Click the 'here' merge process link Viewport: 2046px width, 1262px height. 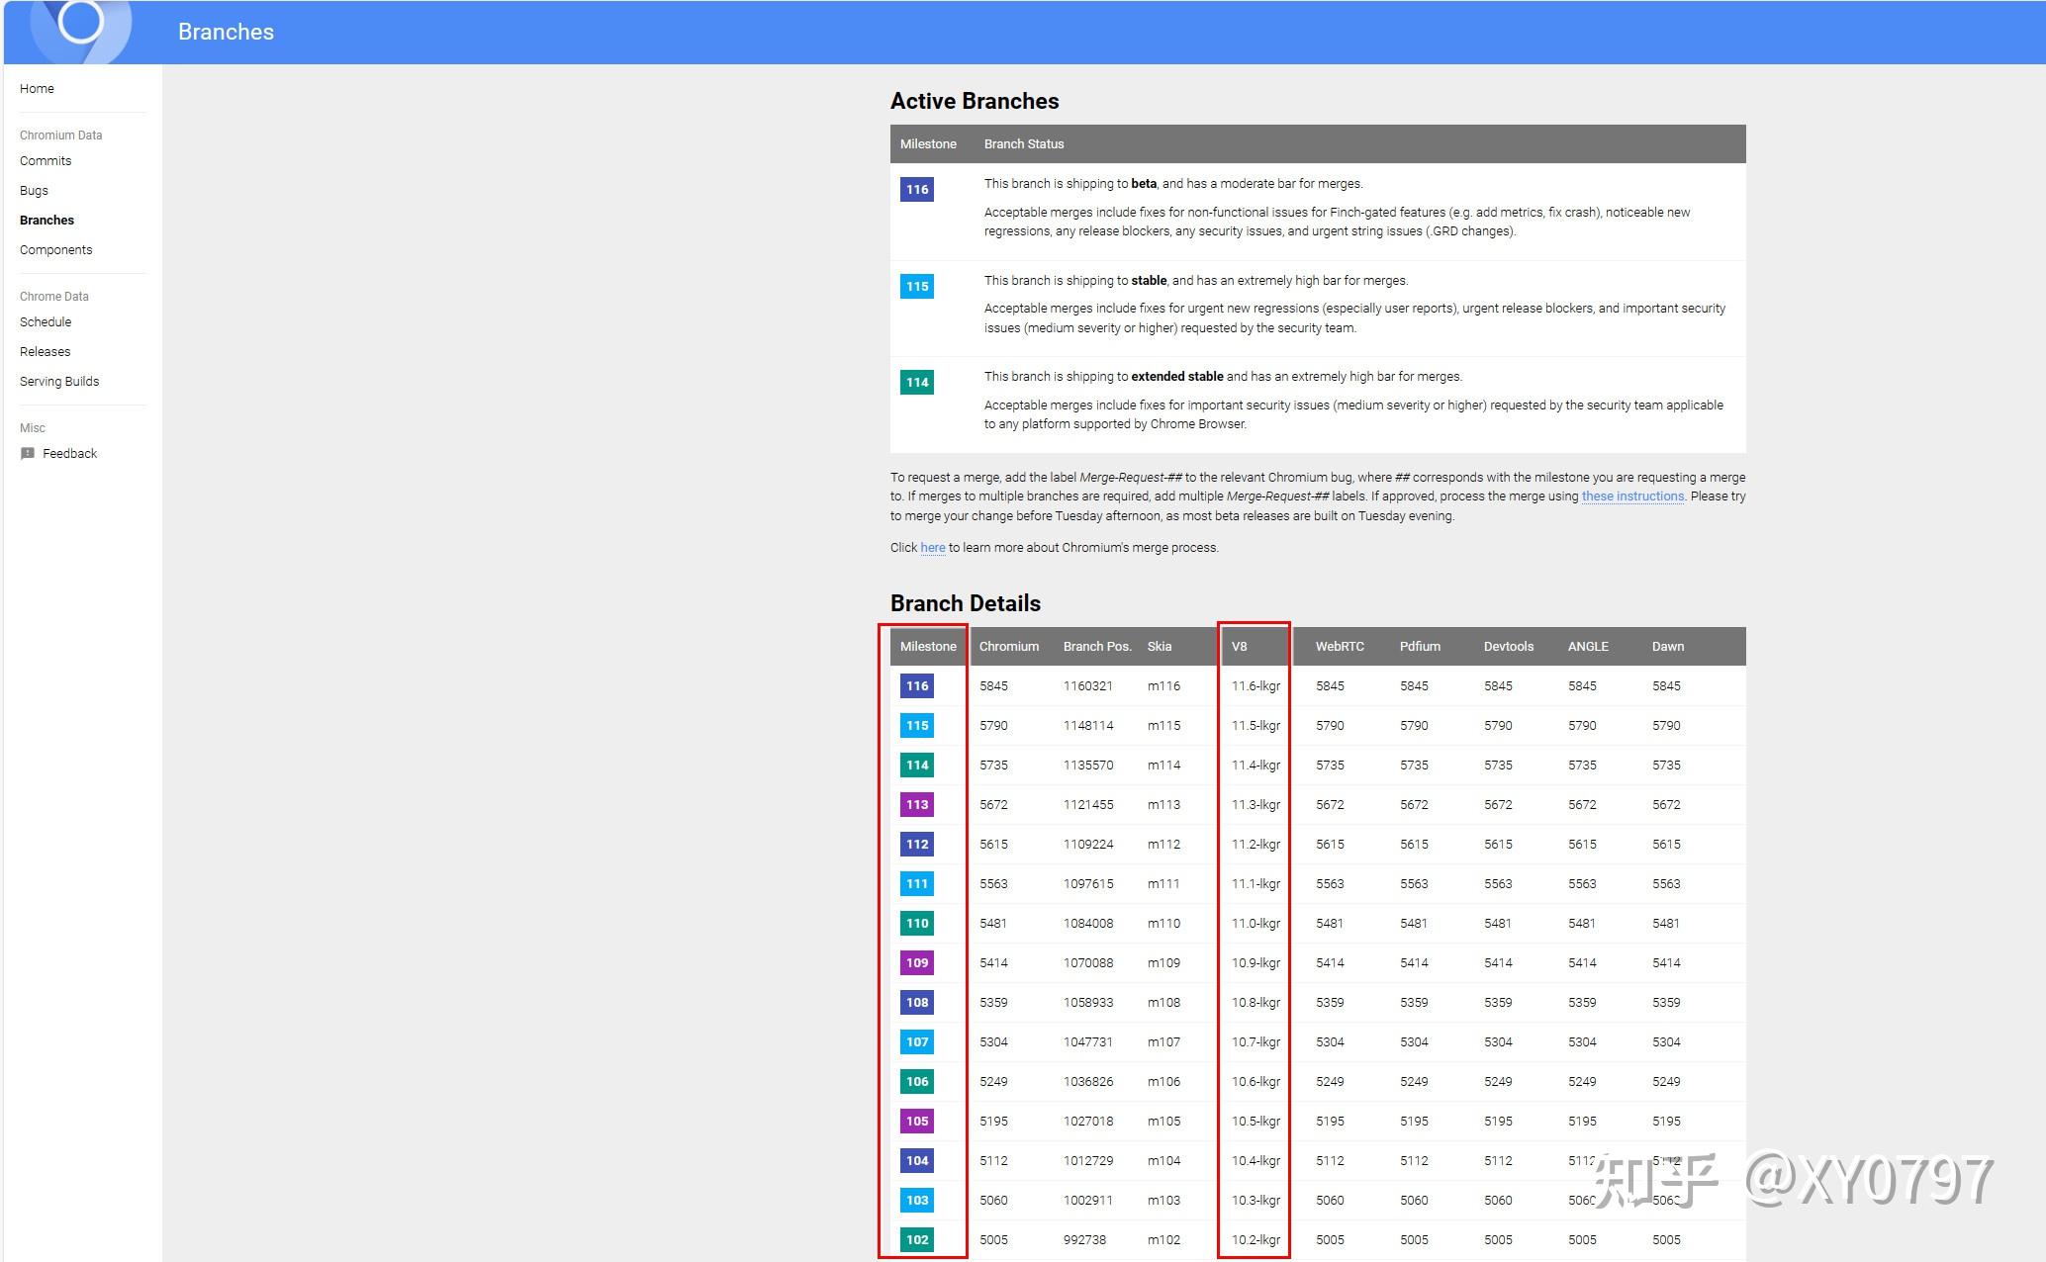click(932, 548)
